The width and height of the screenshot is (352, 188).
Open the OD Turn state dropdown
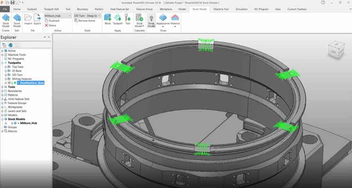point(99,16)
